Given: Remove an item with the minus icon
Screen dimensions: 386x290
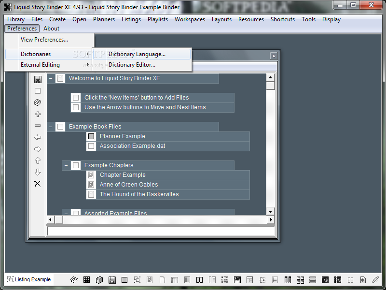Looking at the screenshot, I should coord(38,126).
